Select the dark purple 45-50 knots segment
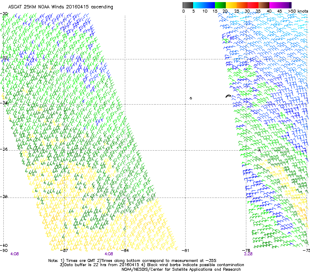The width and height of the screenshot is (310, 272). [x=286, y=5]
